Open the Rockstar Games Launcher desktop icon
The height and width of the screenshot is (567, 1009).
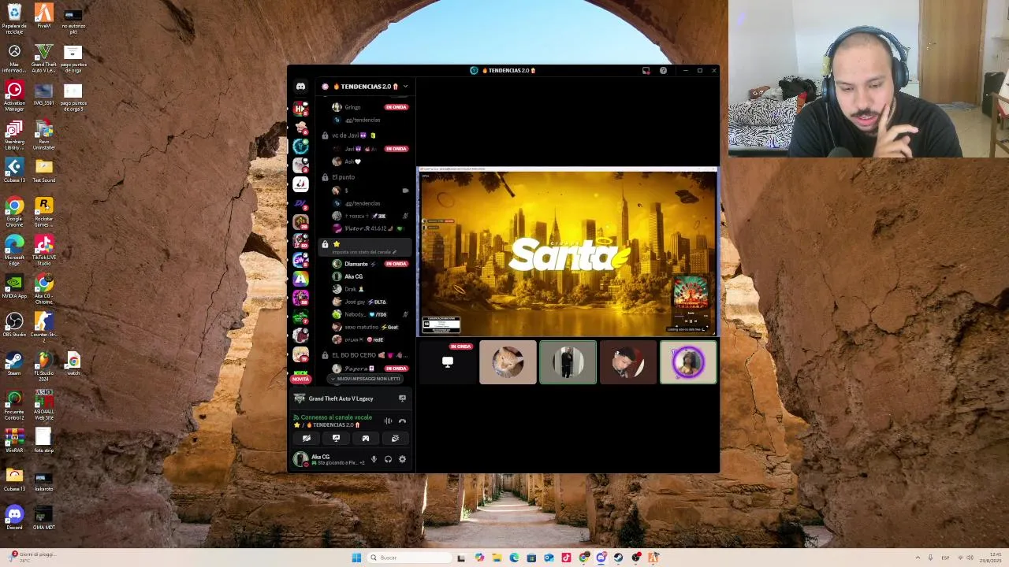(43, 213)
